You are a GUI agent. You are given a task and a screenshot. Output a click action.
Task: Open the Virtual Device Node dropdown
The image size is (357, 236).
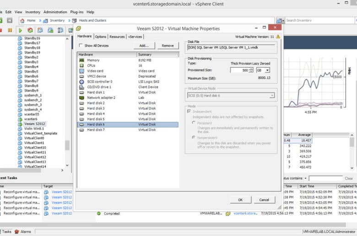coord(272,96)
